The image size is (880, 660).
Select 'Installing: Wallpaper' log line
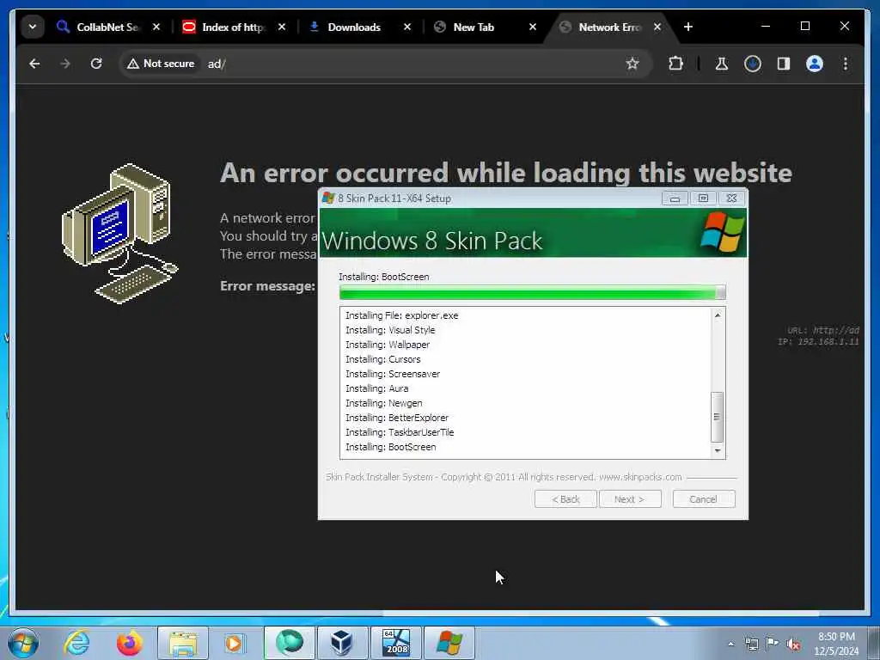click(x=388, y=345)
